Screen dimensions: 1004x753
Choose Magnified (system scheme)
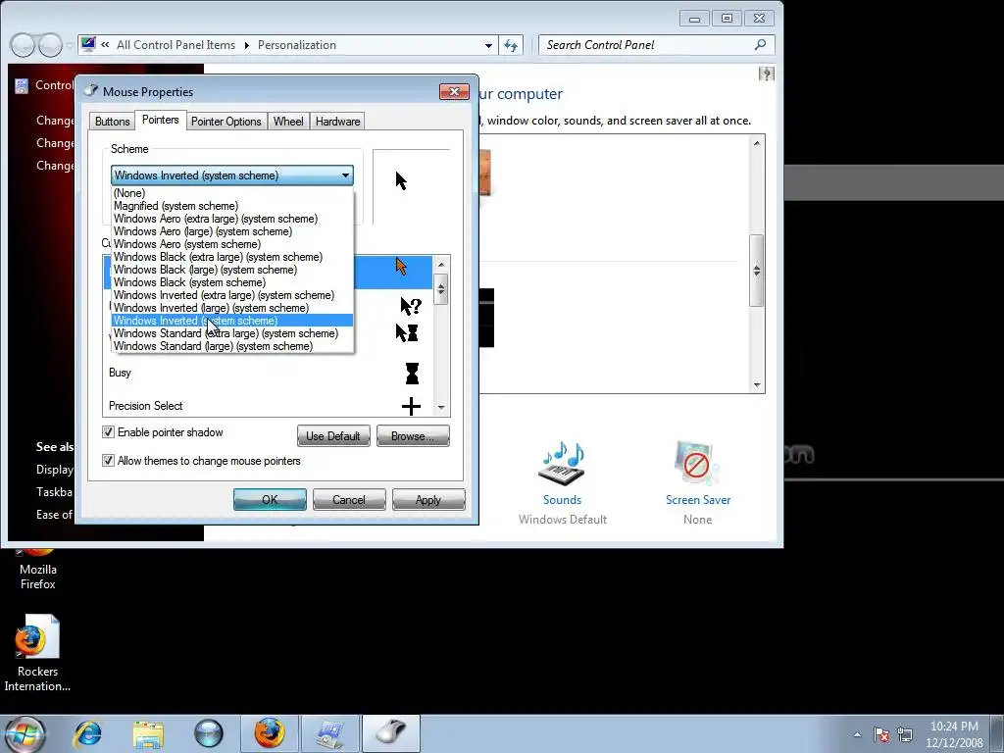pyautogui.click(x=232, y=206)
